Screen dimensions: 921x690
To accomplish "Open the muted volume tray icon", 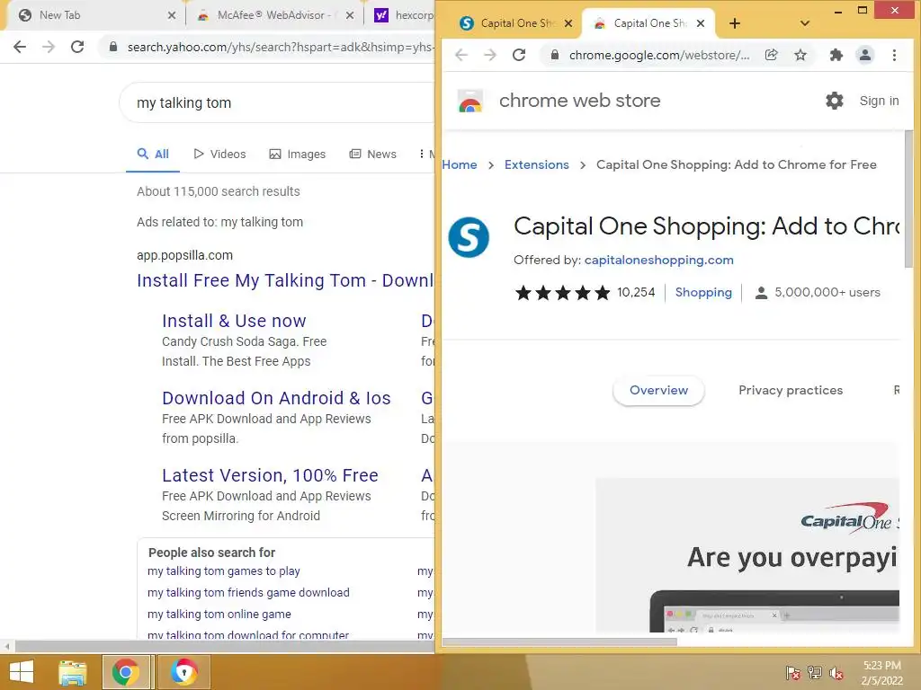I will pos(836,672).
